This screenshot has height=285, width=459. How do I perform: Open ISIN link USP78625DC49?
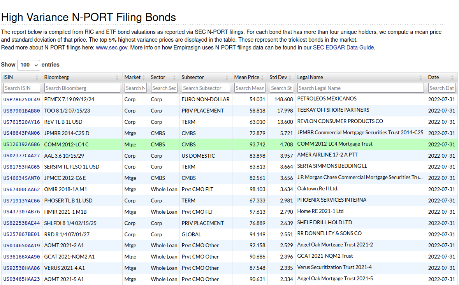coord(21,99)
